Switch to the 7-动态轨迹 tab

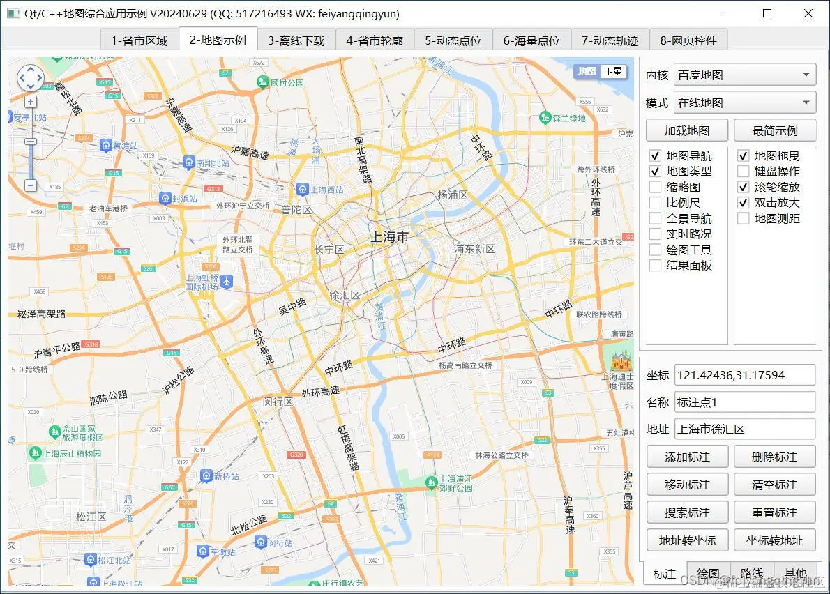click(610, 40)
